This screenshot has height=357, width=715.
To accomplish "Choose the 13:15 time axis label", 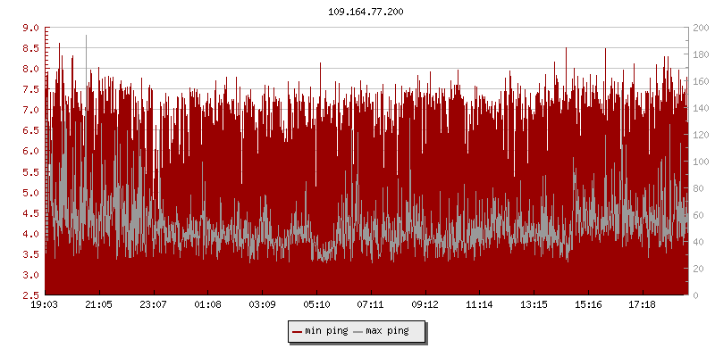I will point(534,304).
